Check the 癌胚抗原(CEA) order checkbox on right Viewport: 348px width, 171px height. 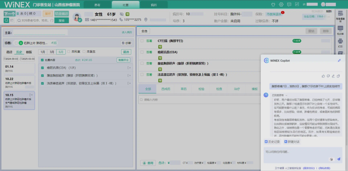142,52
